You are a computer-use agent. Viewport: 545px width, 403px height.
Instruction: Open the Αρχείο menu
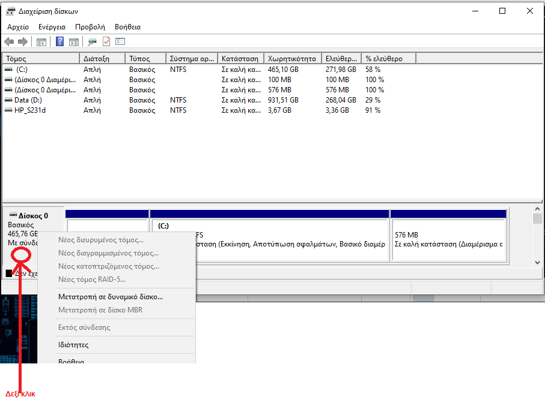[18, 27]
